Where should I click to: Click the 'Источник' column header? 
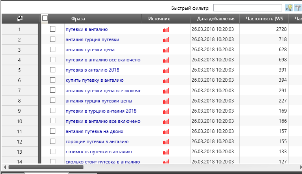(x=159, y=18)
